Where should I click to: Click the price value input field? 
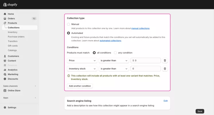click(x=146, y=61)
